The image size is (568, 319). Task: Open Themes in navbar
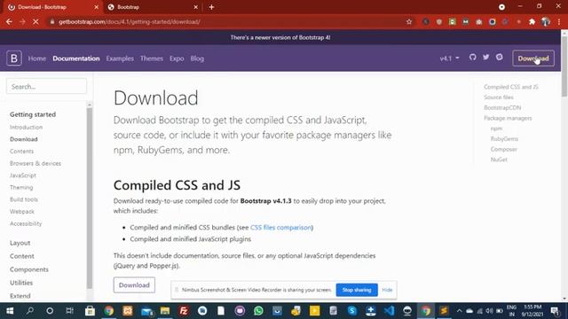(x=152, y=58)
